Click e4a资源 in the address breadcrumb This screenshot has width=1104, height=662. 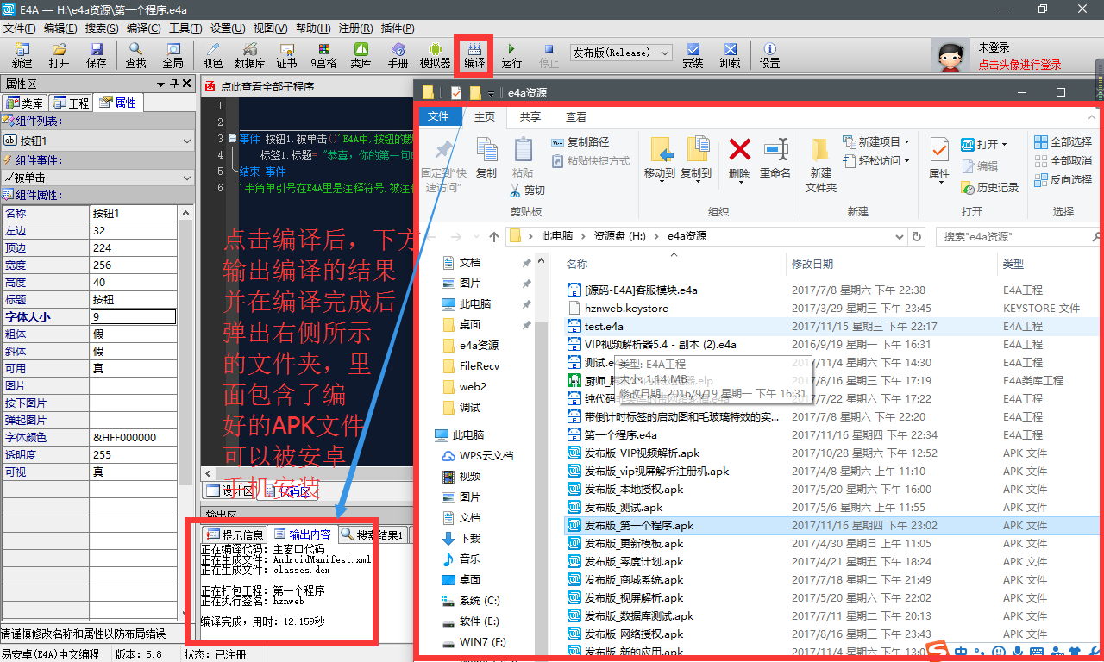pos(688,236)
